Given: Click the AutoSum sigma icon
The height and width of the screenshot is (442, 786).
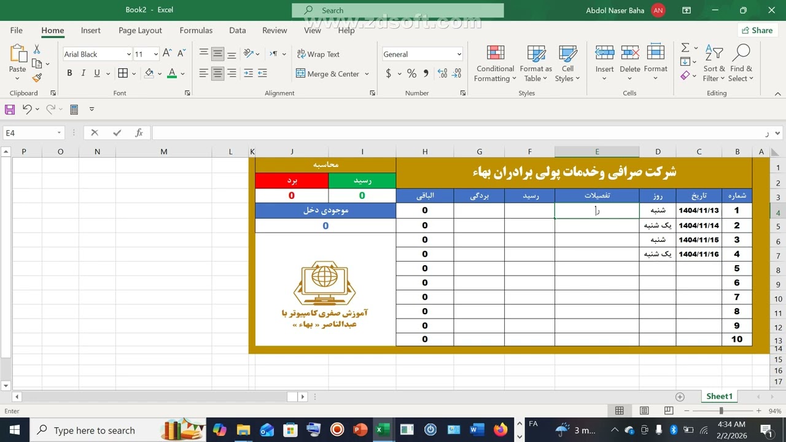Looking at the screenshot, I should (x=685, y=48).
